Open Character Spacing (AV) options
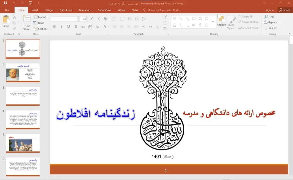The width and height of the screenshot is (293, 180). [x=90, y=27]
